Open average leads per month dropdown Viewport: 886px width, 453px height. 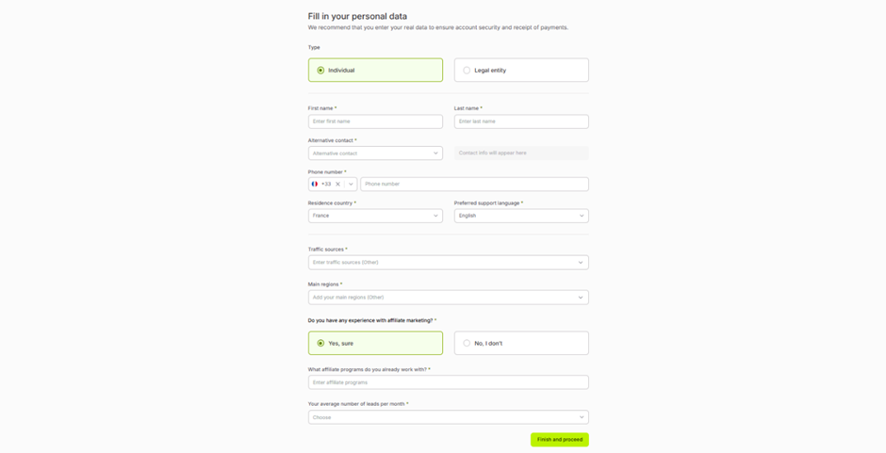tap(448, 417)
